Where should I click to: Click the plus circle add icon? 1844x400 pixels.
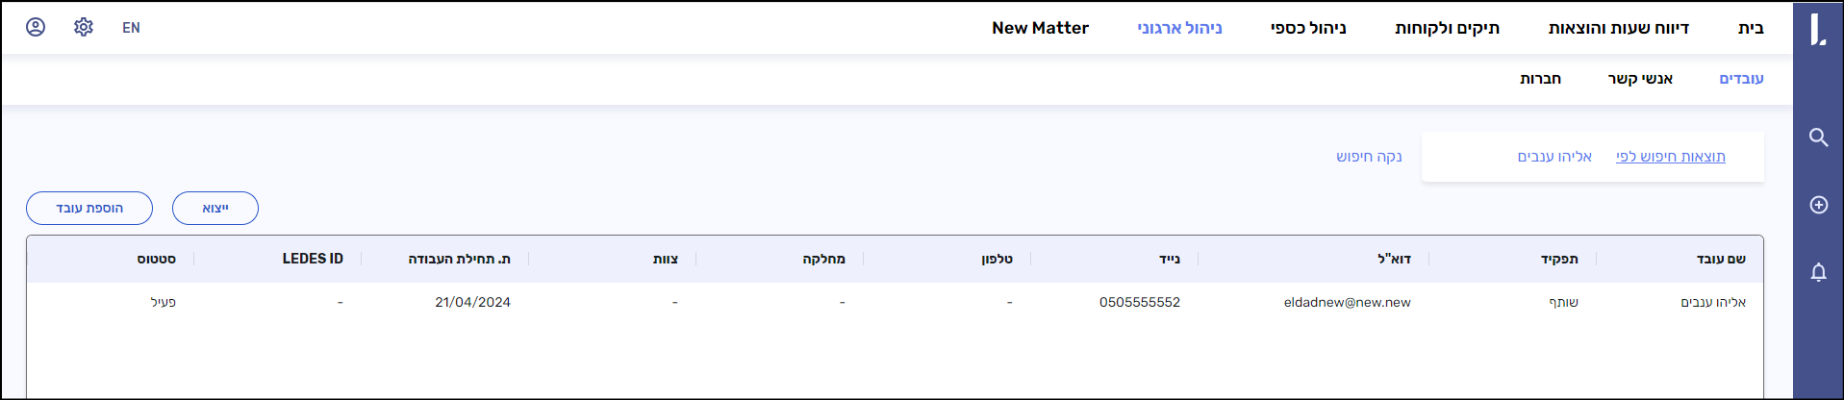click(x=1818, y=205)
